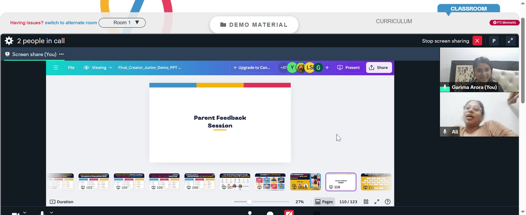Open Room 1 selector dropdown
The width and height of the screenshot is (526, 215).
pyautogui.click(x=122, y=23)
